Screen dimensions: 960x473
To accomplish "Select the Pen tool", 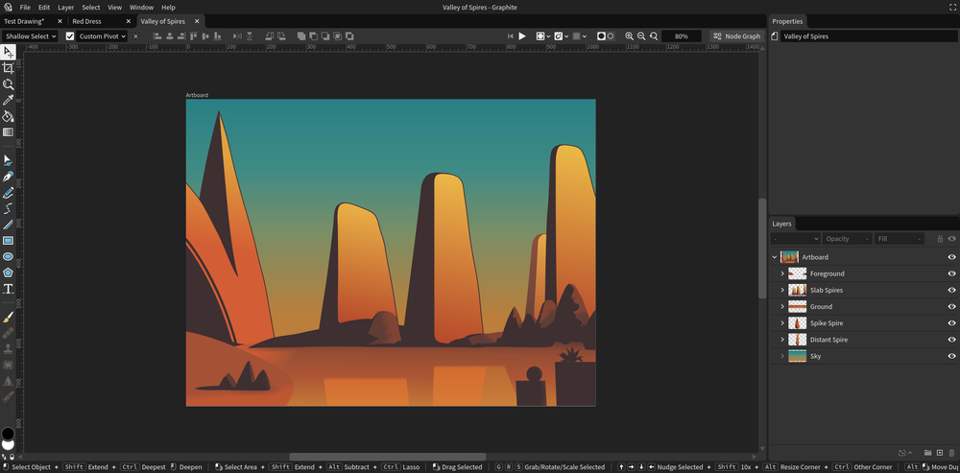I will coord(8,177).
